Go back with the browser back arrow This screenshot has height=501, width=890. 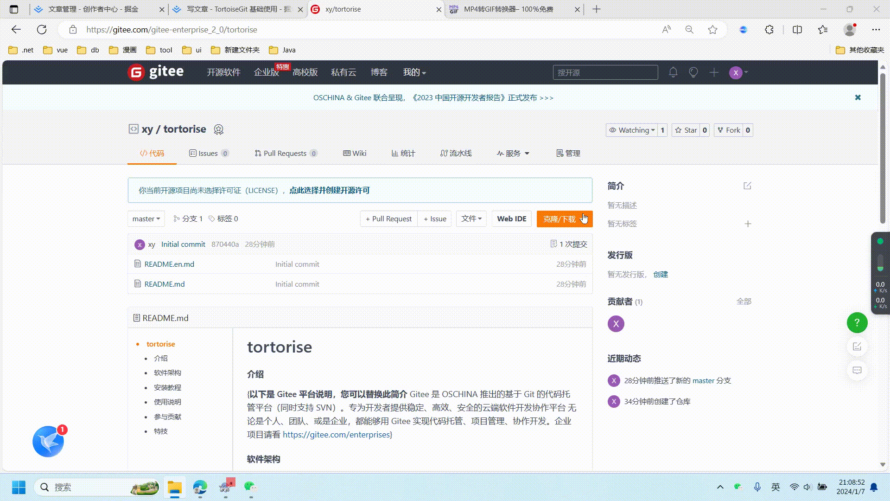(x=16, y=30)
